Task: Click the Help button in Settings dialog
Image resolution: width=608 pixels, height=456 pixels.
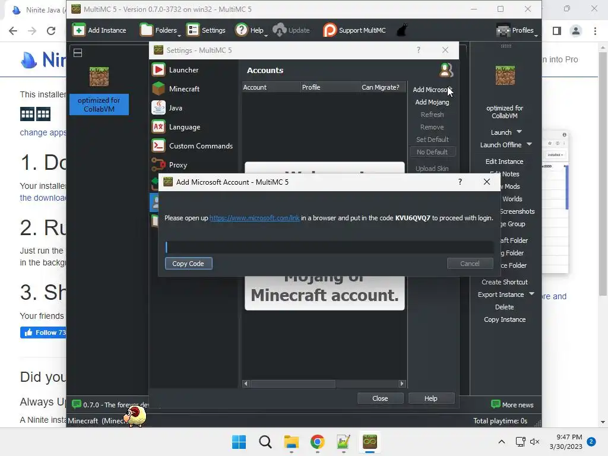Action: (x=431, y=398)
